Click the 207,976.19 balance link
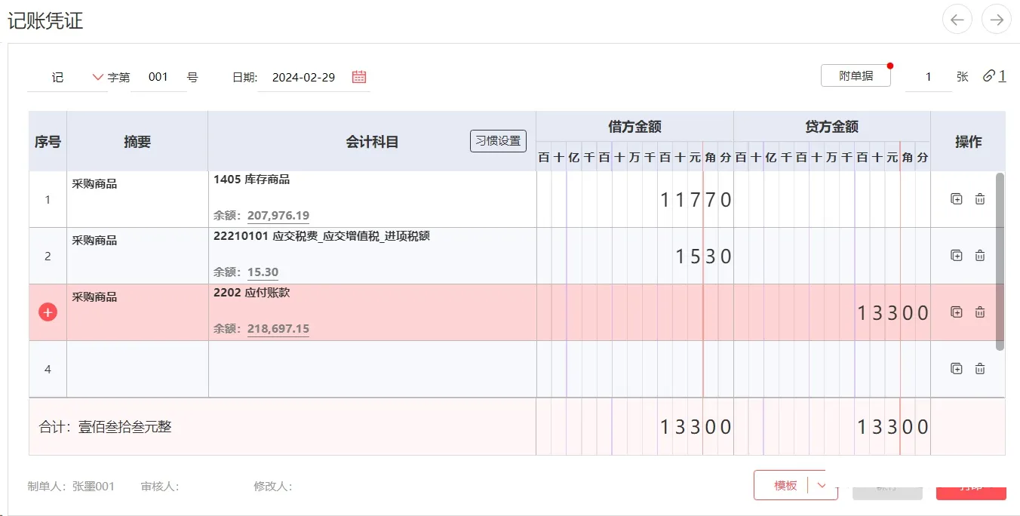Image resolution: width=1020 pixels, height=516 pixels. point(278,216)
